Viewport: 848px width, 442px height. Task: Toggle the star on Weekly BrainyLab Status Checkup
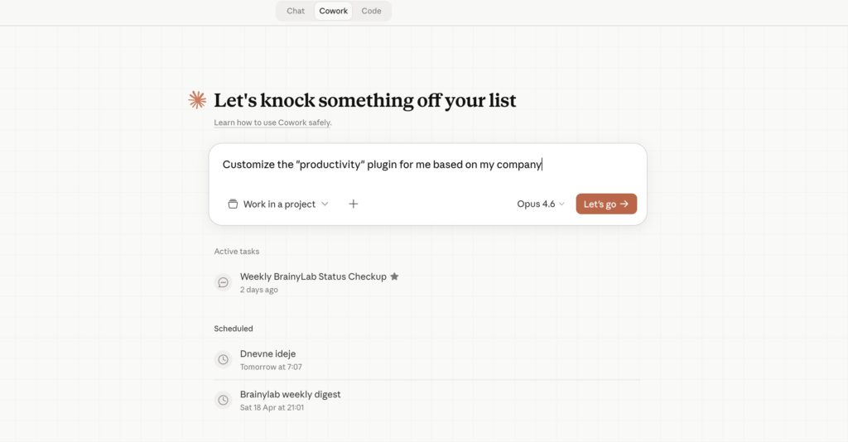click(394, 276)
